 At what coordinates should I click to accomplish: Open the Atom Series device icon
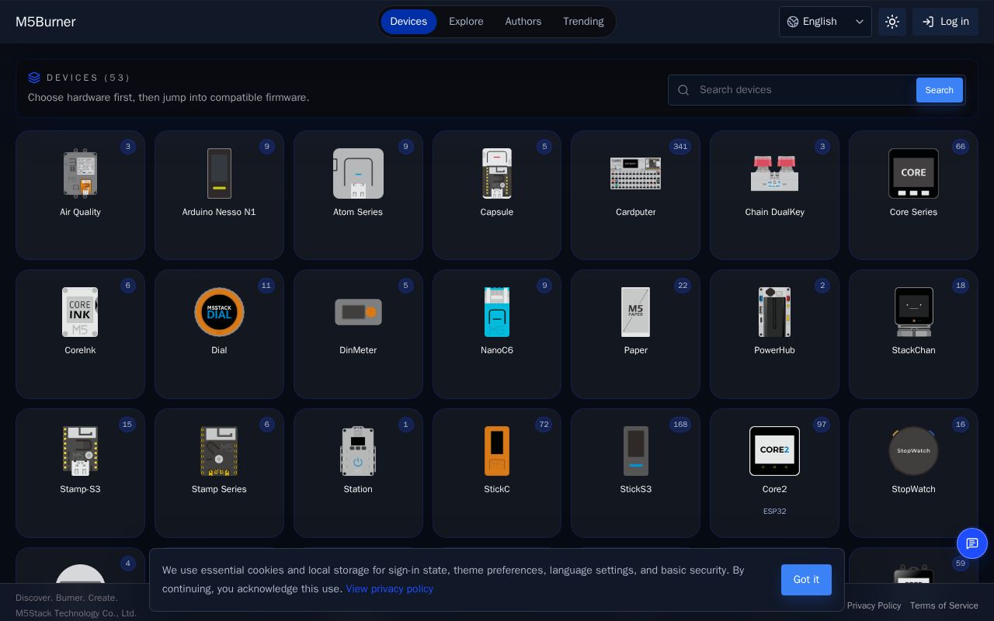click(358, 173)
